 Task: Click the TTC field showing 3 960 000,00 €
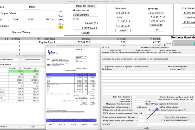click(x=85, y=28)
